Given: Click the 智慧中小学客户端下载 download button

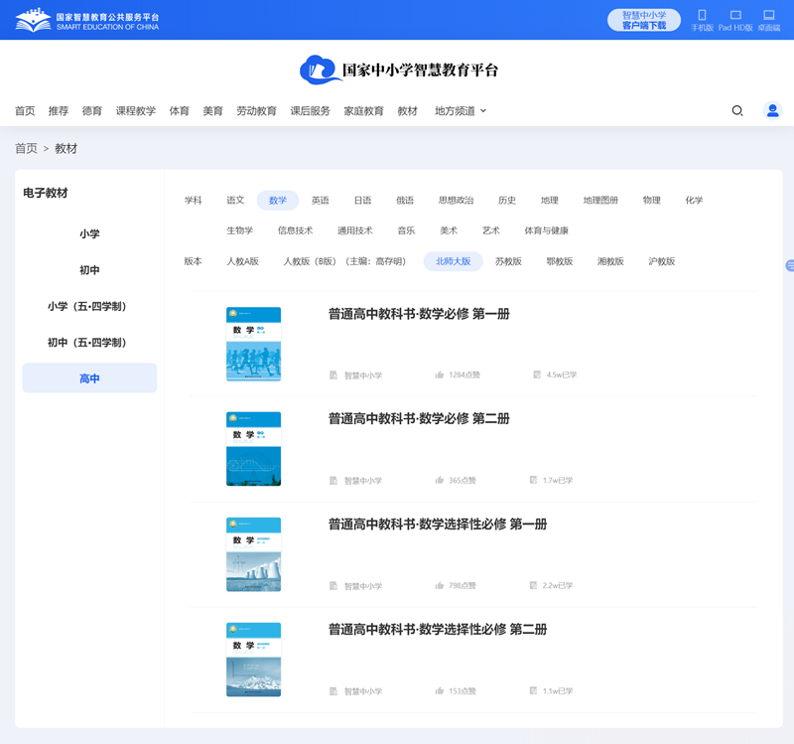Looking at the screenshot, I should pyautogui.click(x=646, y=20).
